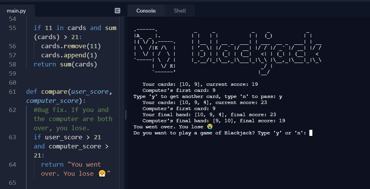Click the code '(cards) > 21:'
Viewport: 370px width, 189px height.
58,37
